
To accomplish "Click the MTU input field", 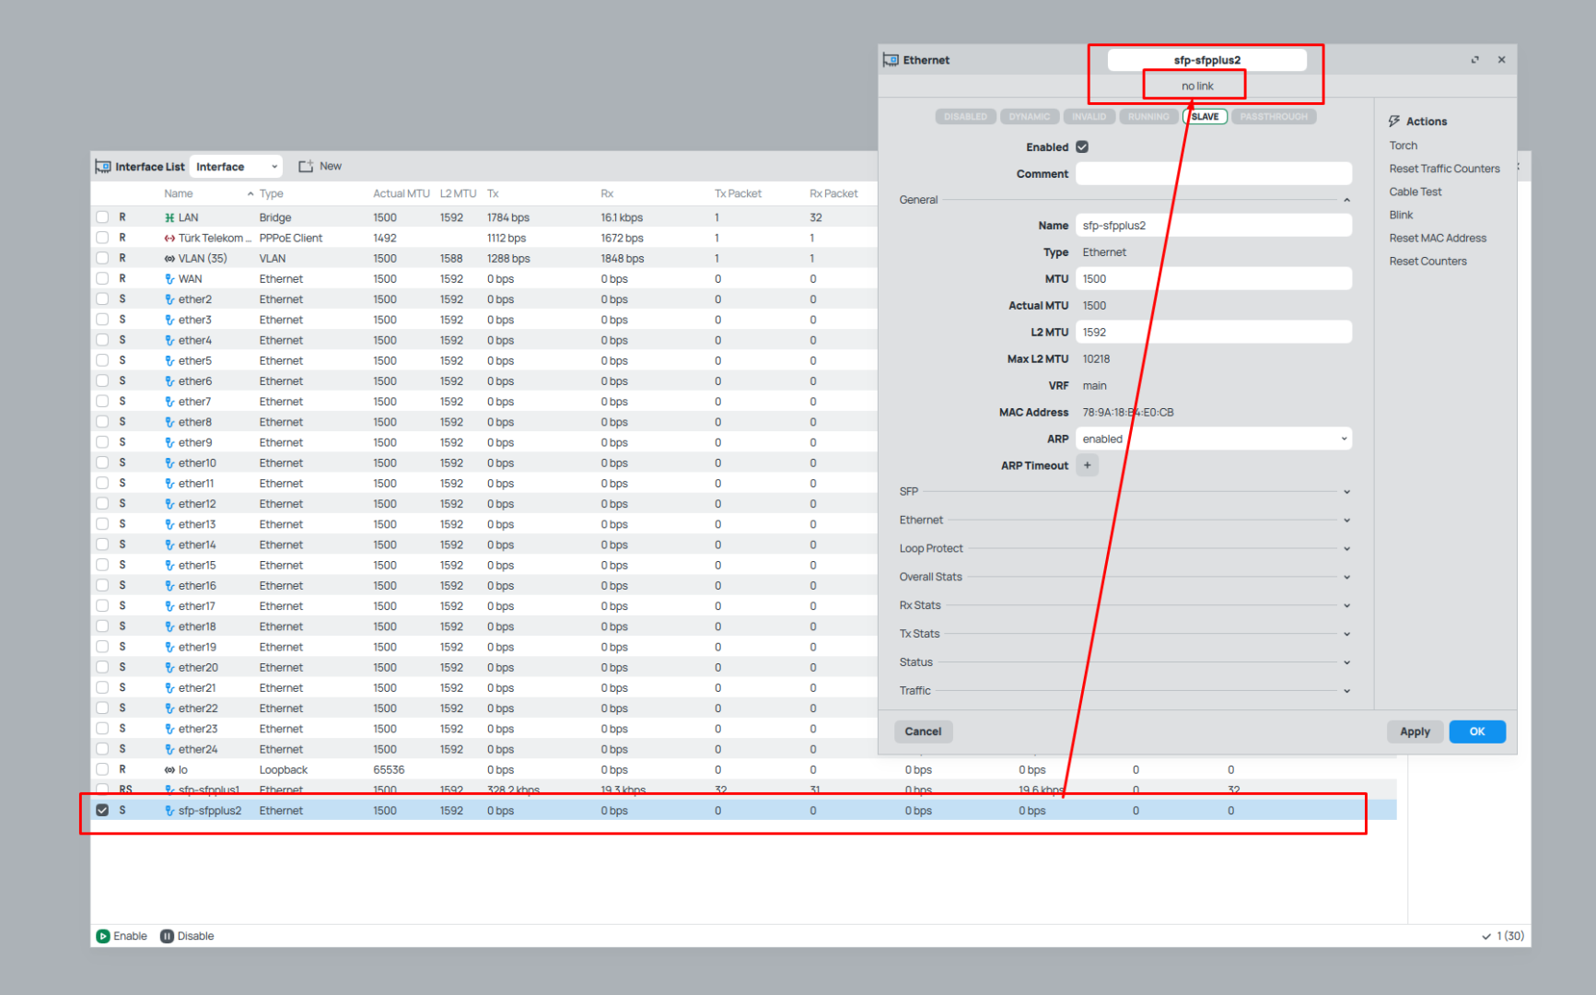I will coord(1214,279).
